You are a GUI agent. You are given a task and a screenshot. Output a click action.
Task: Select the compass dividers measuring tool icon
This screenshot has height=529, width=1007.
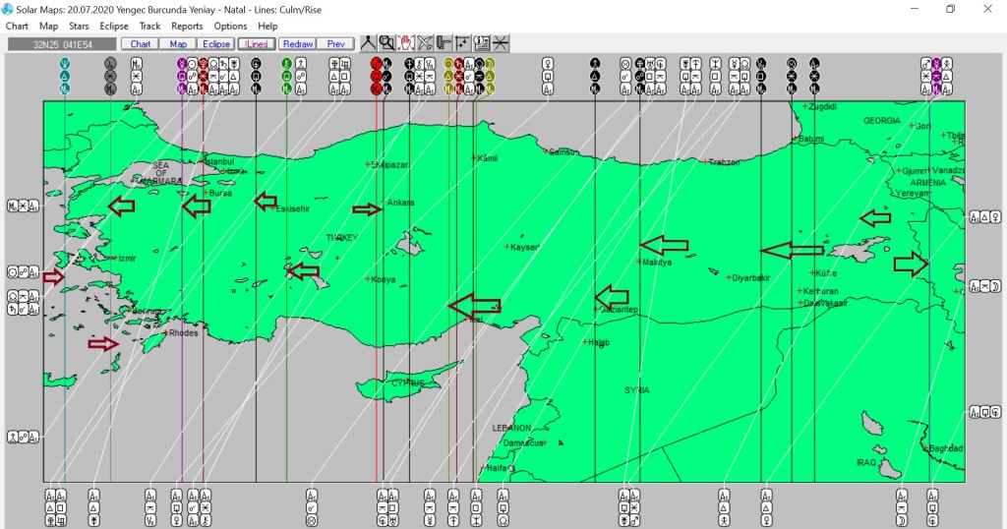click(368, 43)
